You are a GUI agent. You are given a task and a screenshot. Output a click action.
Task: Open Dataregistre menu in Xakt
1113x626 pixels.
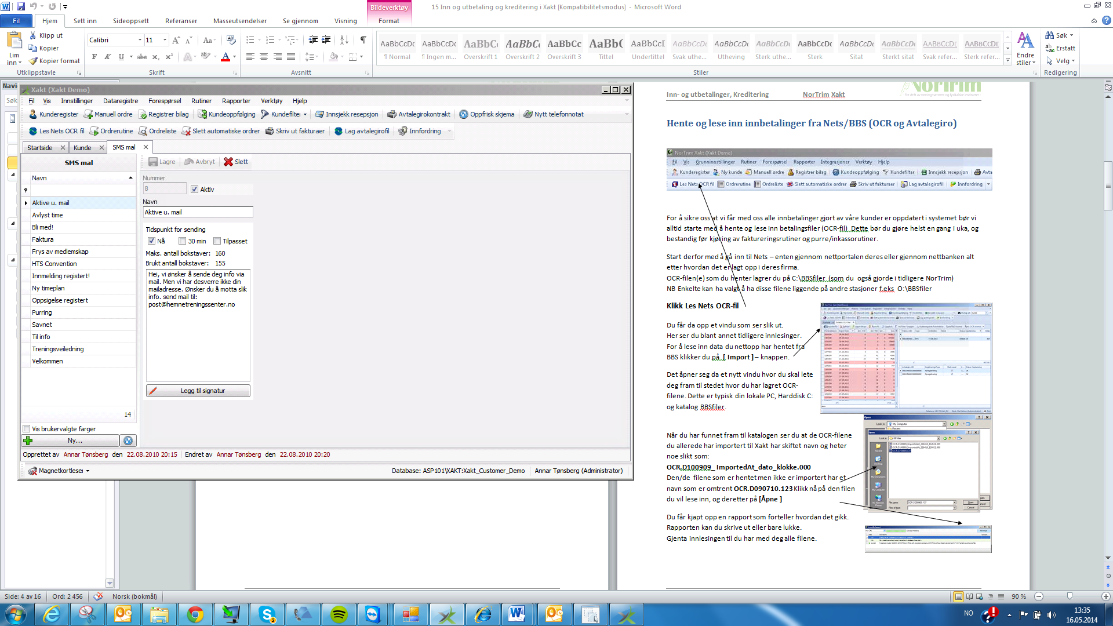coord(121,101)
